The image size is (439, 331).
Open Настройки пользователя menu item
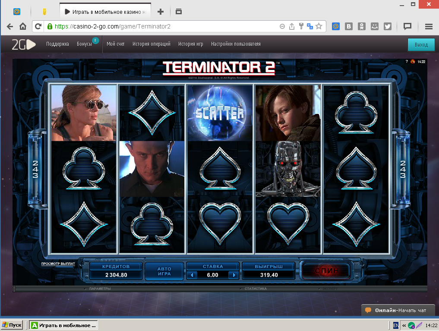coord(236,44)
